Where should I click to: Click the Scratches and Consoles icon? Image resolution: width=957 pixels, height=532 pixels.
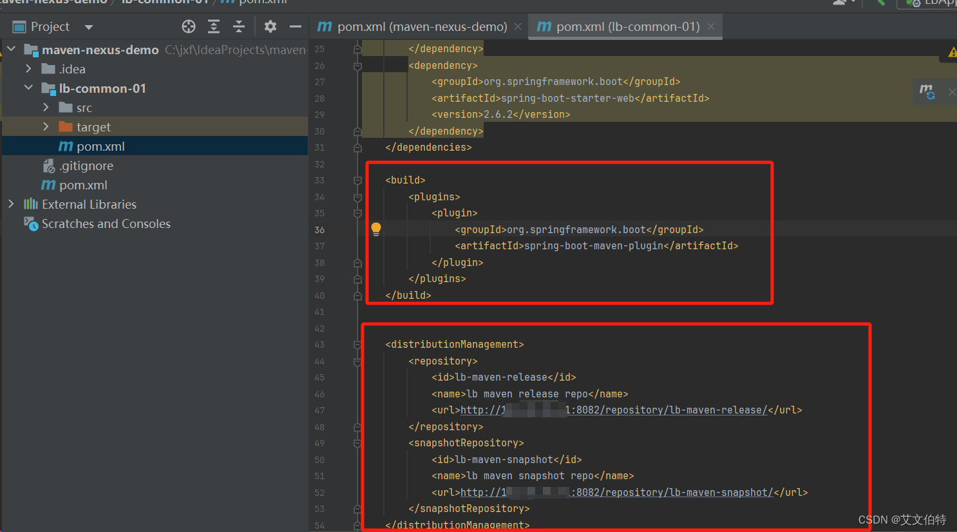point(31,223)
